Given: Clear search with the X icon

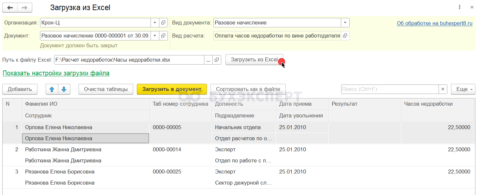Looking at the screenshot, I should [x=443, y=89].
